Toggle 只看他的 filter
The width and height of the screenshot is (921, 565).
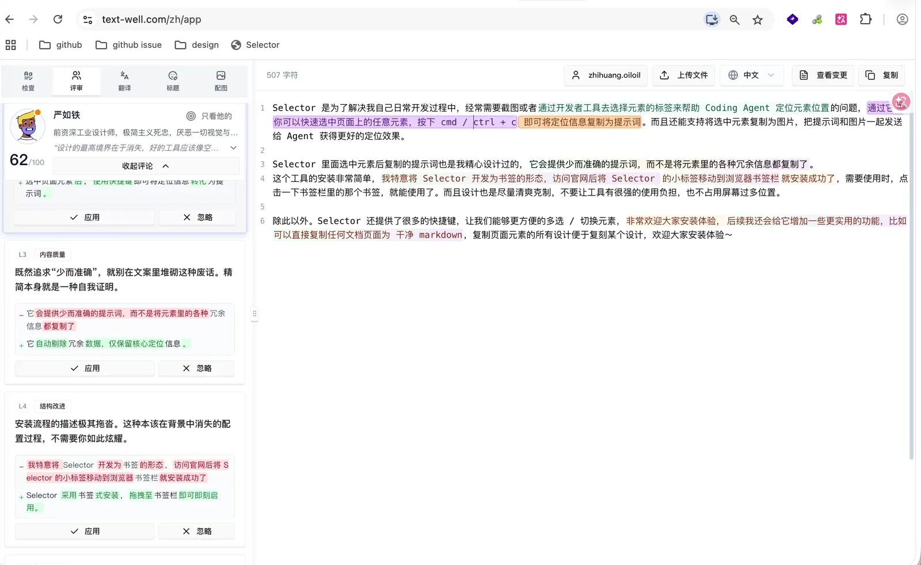210,116
